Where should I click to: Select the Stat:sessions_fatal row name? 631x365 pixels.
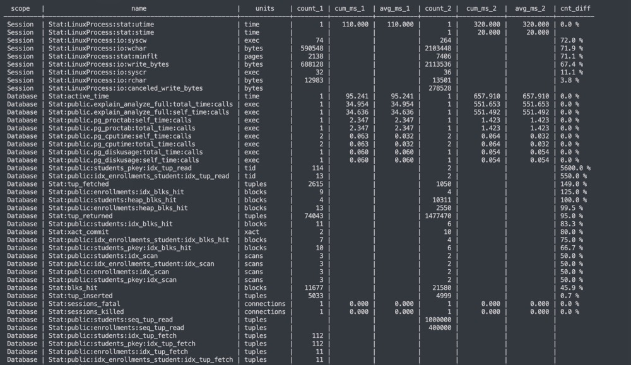tap(82, 304)
